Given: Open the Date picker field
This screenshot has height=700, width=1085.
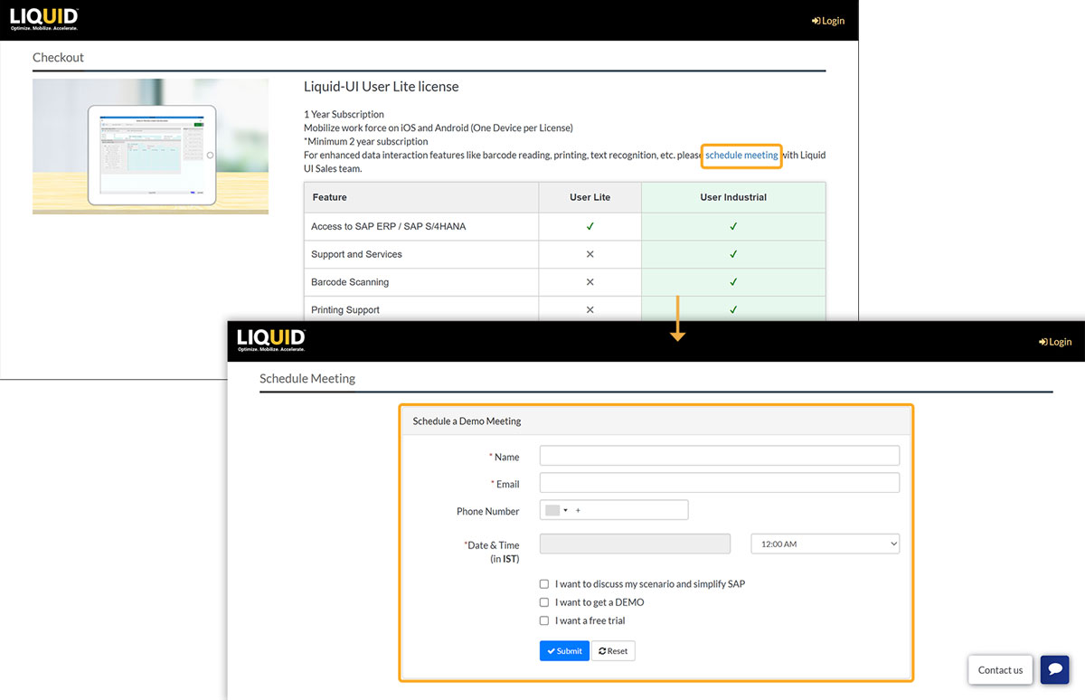Looking at the screenshot, I should [635, 544].
